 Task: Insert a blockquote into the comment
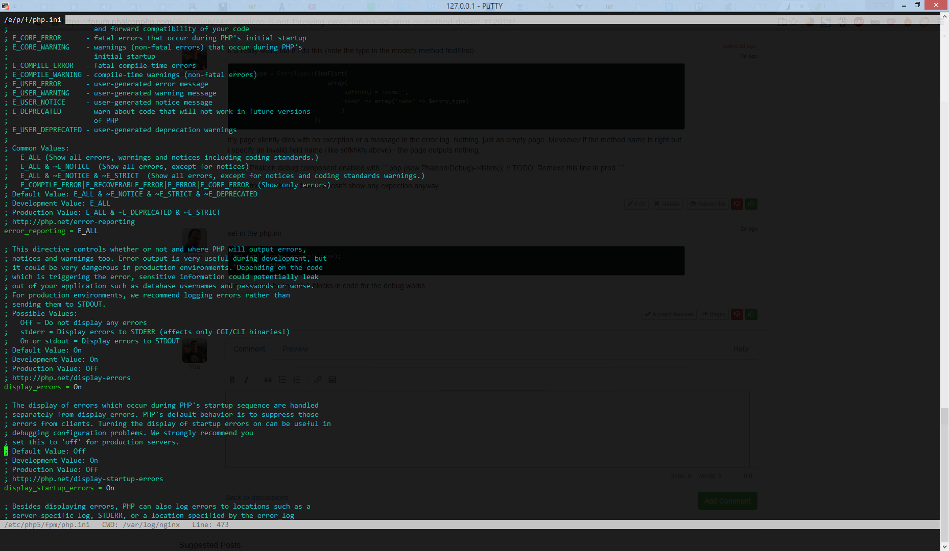tap(268, 380)
